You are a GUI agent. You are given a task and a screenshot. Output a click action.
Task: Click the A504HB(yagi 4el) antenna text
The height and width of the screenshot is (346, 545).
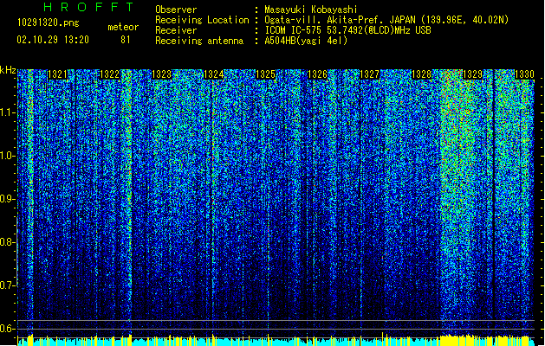click(x=306, y=41)
